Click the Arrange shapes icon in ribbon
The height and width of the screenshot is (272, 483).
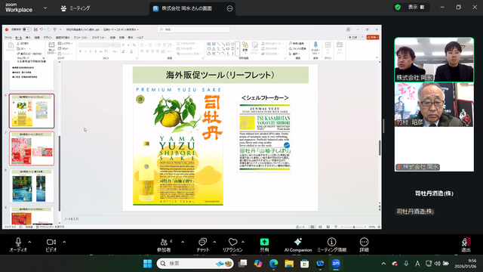[245, 45]
